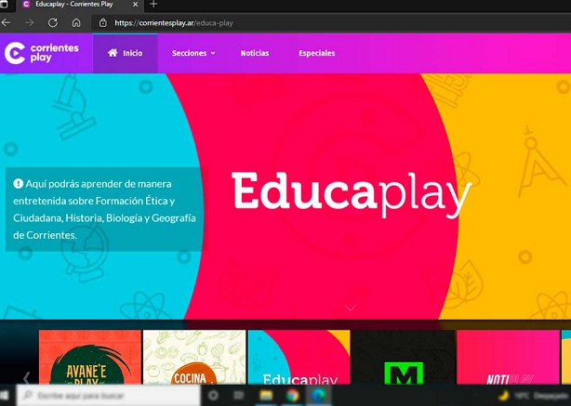Open the green M logo thumbnail
This screenshot has height=406, width=571.
pos(404,357)
